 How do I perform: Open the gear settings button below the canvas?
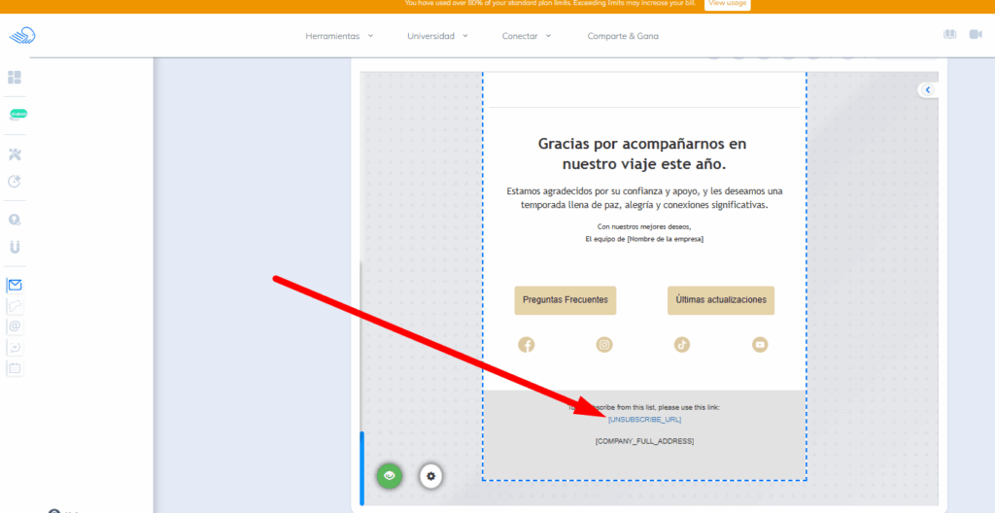click(x=431, y=475)
